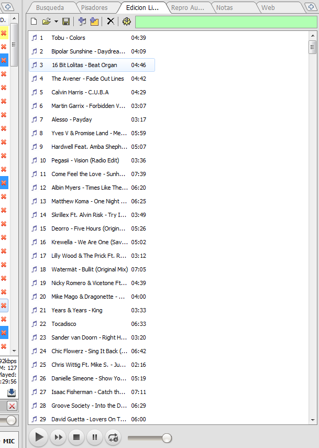This screenshot has height=448, width=319.
Task: Select track Tobu - Colors
Action: click(x=92, y=38)
